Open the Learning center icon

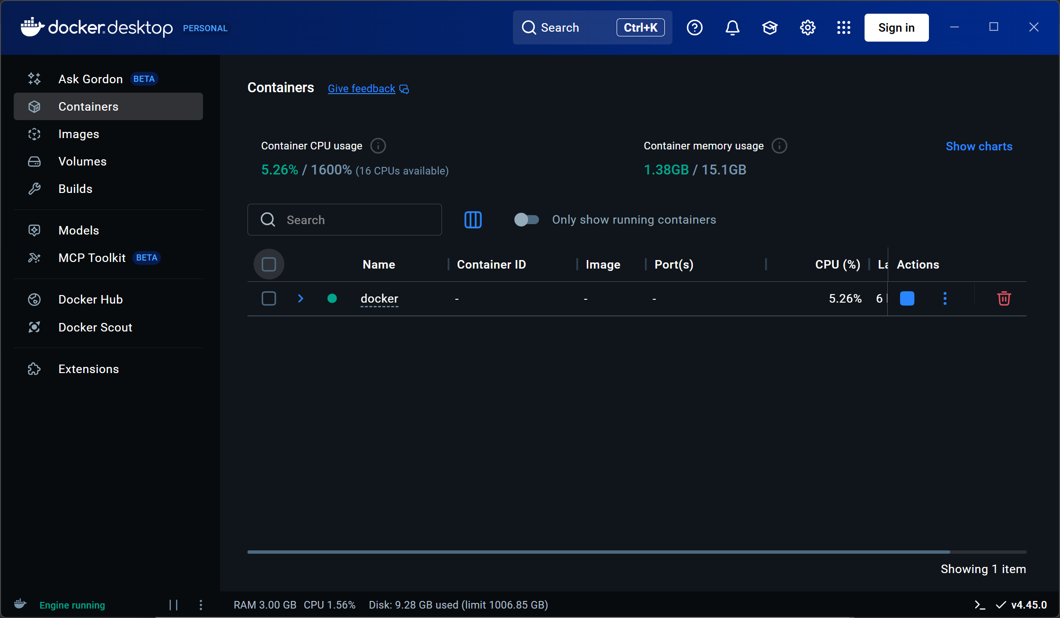(770, 28)
